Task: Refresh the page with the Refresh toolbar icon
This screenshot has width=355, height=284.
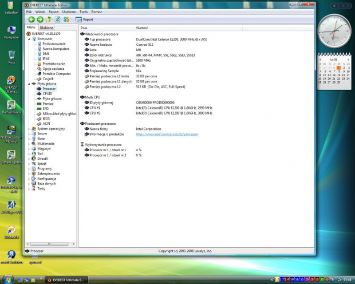Action: 57,19
